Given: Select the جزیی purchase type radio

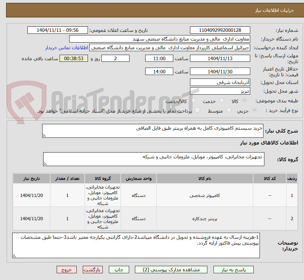Looking at the screenshot, I should click(x=254, y=110).
